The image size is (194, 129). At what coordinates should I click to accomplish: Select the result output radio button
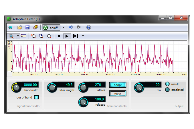click(x=167, y=84)
